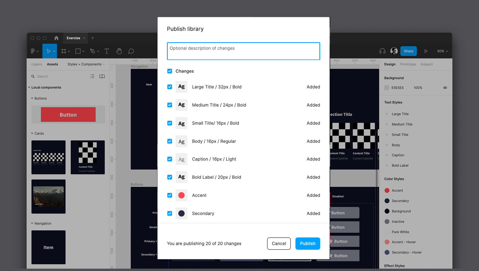Image resolution: width=479 pixels, height=271 pixels.
Task: Click the Publish button
Action: point(307,243)
